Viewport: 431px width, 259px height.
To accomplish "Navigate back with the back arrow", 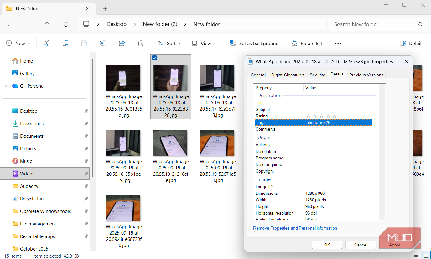I will coord(9,24).
